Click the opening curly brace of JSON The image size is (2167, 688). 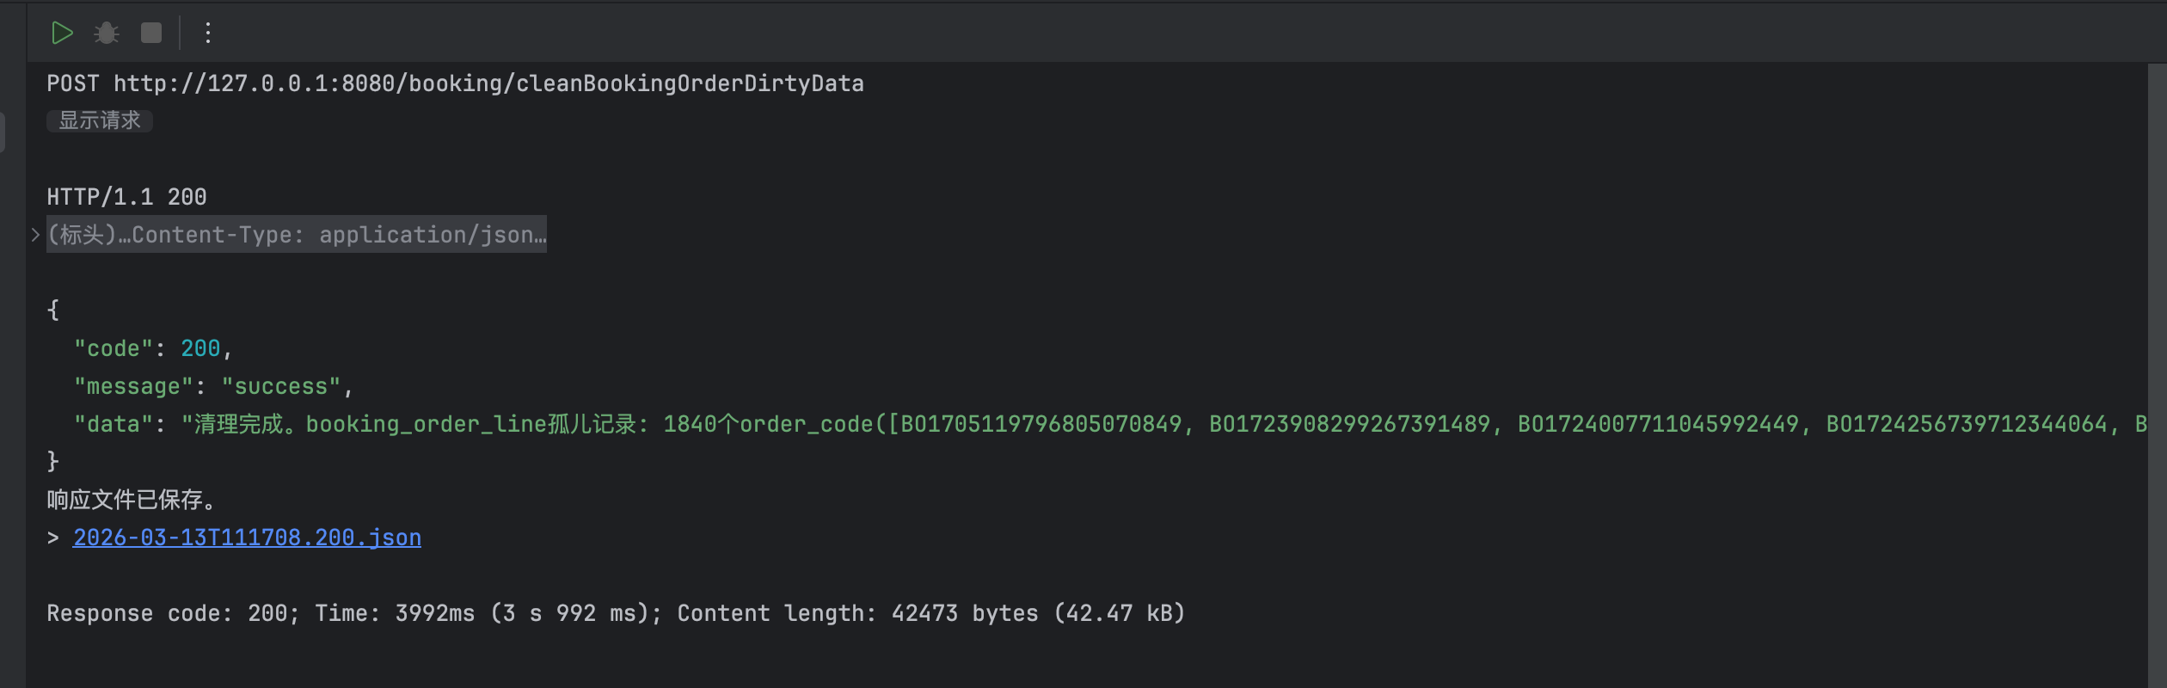click(53, 310)
